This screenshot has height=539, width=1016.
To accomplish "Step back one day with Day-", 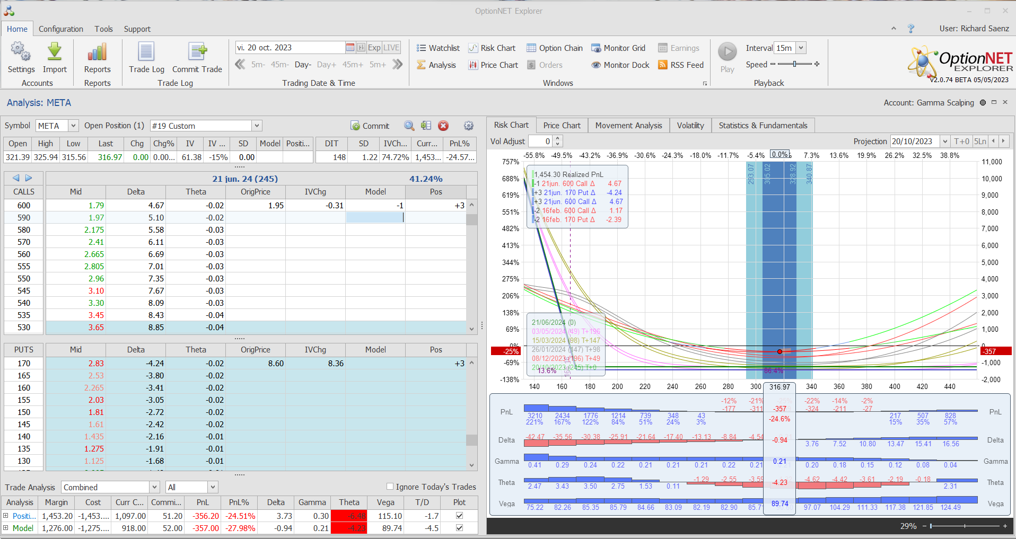I will tap(303, 65).
